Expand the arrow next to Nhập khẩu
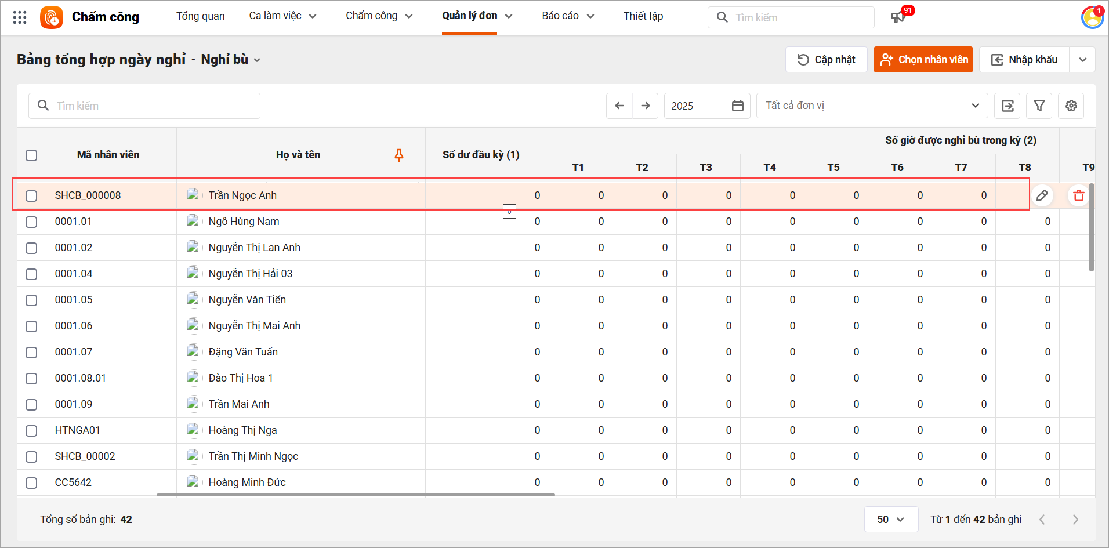 pos(1082,60)
